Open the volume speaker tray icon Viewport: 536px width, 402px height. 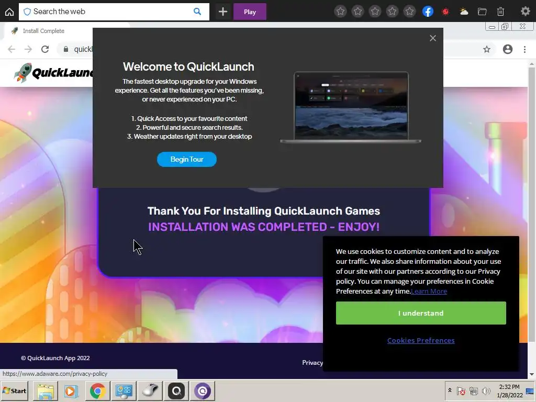click(x=486, y=390)
